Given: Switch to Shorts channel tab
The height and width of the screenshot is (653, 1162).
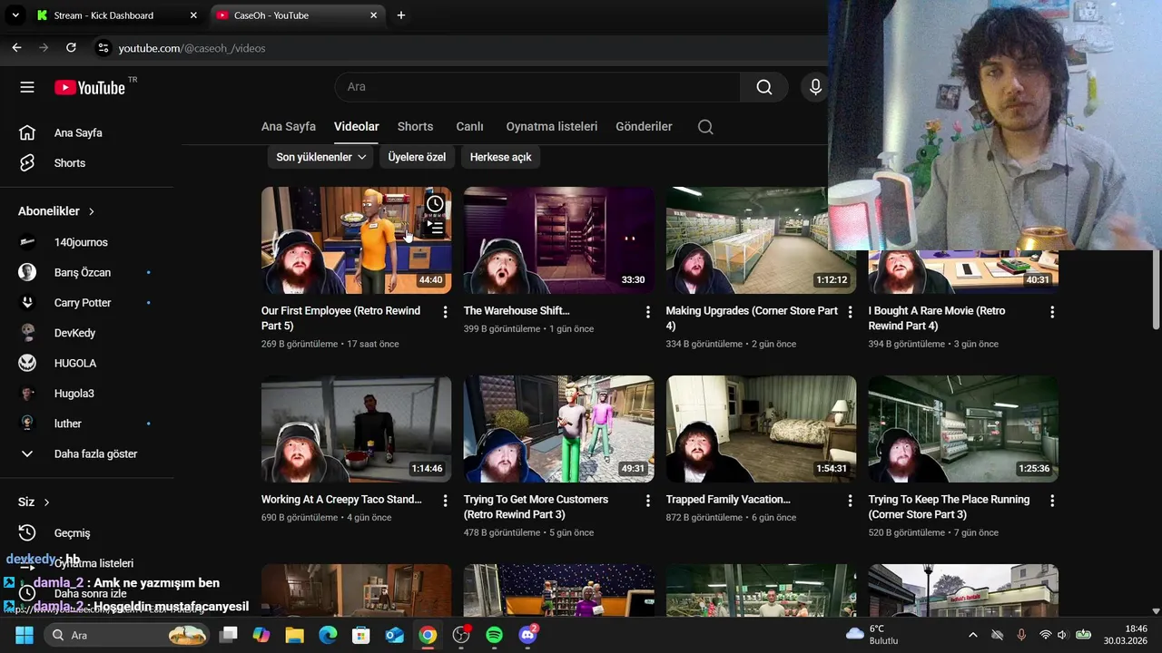Looking at the screenshot, I should [x=415, y=127].
